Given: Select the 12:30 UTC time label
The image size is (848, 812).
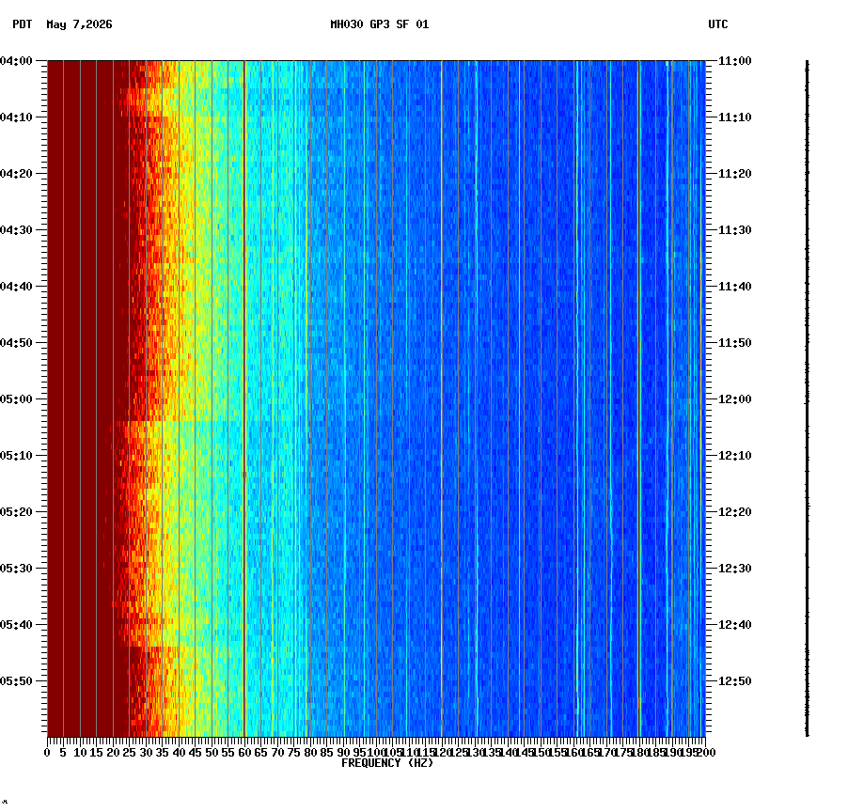Looking at the screenshot, I should coord(735,569).
